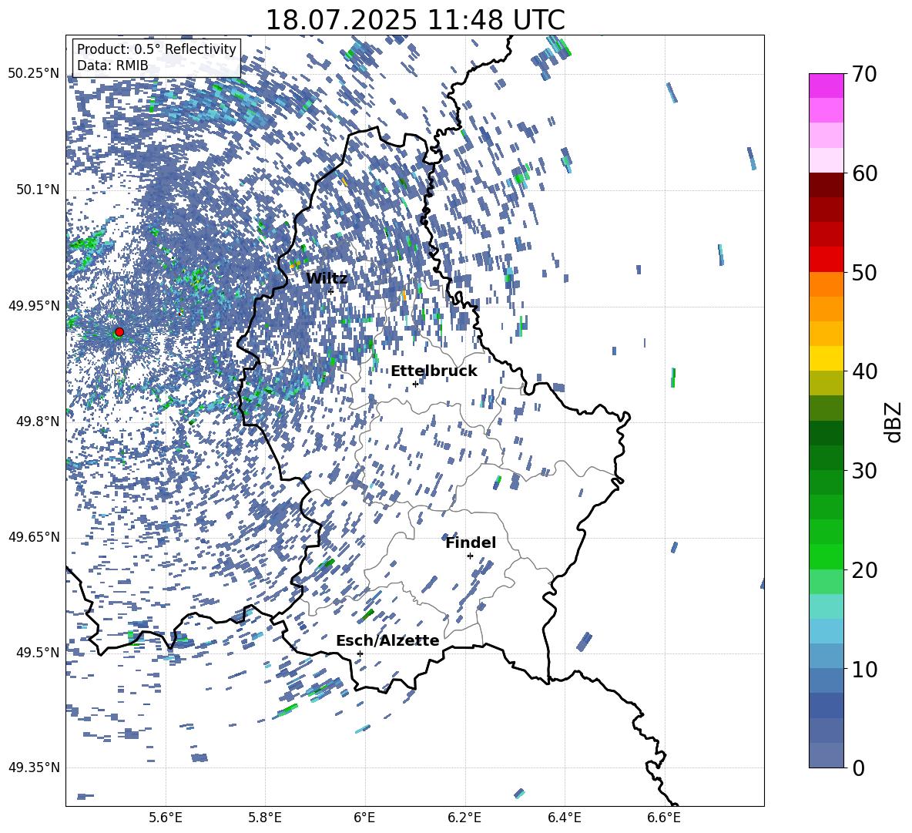
Task: Click the 6.6°E longitude tick label
Action: [x=664, y=818]
